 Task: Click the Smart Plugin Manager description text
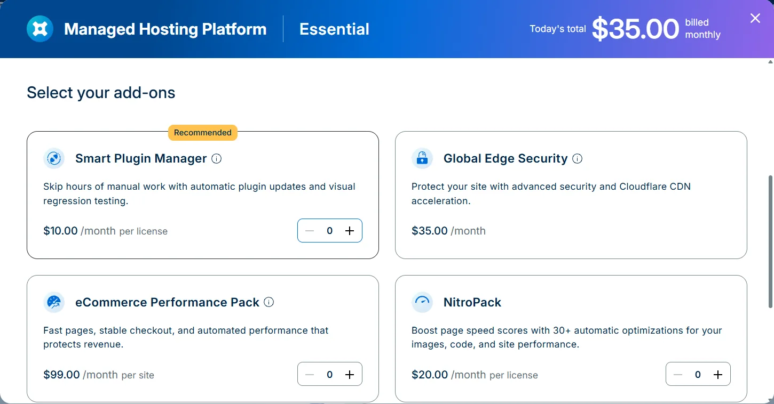(199, 193)
